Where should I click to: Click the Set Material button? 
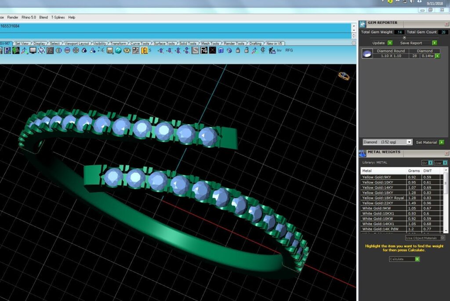tap(426, 142)
